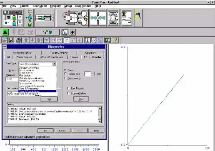Open the ion trap analyzer icon
This screenshot has width=215, height=151.
click(x=113, y=18)
